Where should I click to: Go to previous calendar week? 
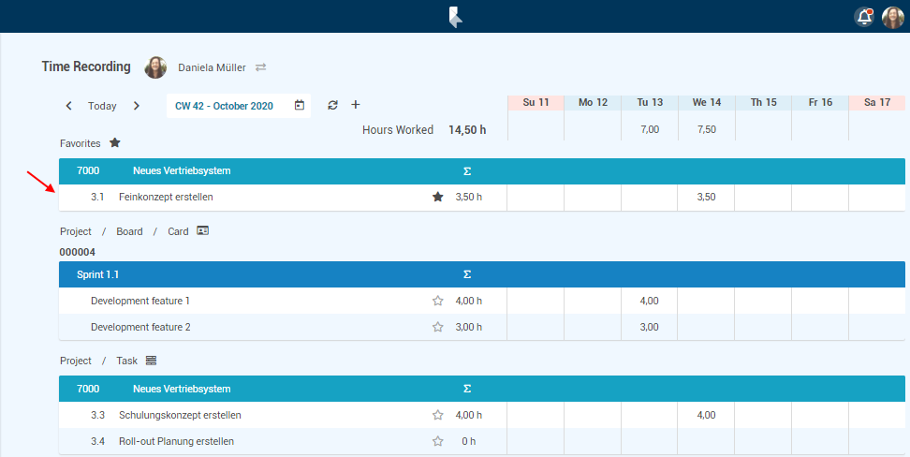pos(69,106)
